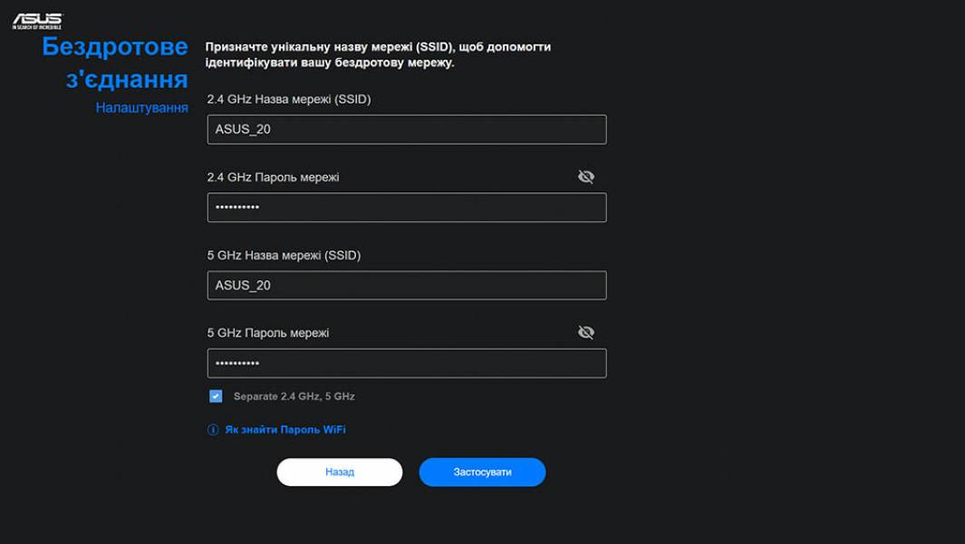This screenshot has width=965, height=544.
Task: Focus the 2.4 GHz SSID field
Action: [406, 130]
